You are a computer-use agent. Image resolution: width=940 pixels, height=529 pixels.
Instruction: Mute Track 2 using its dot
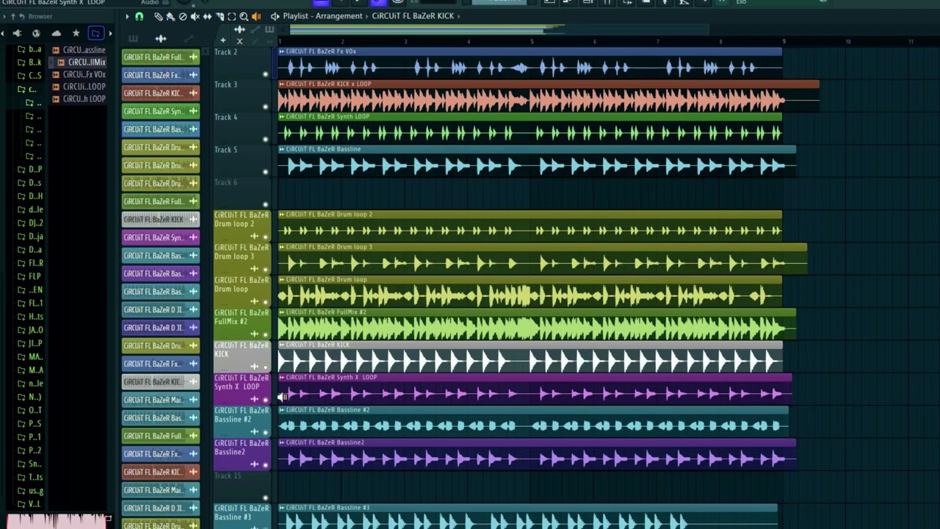click(x=266, y=74)
